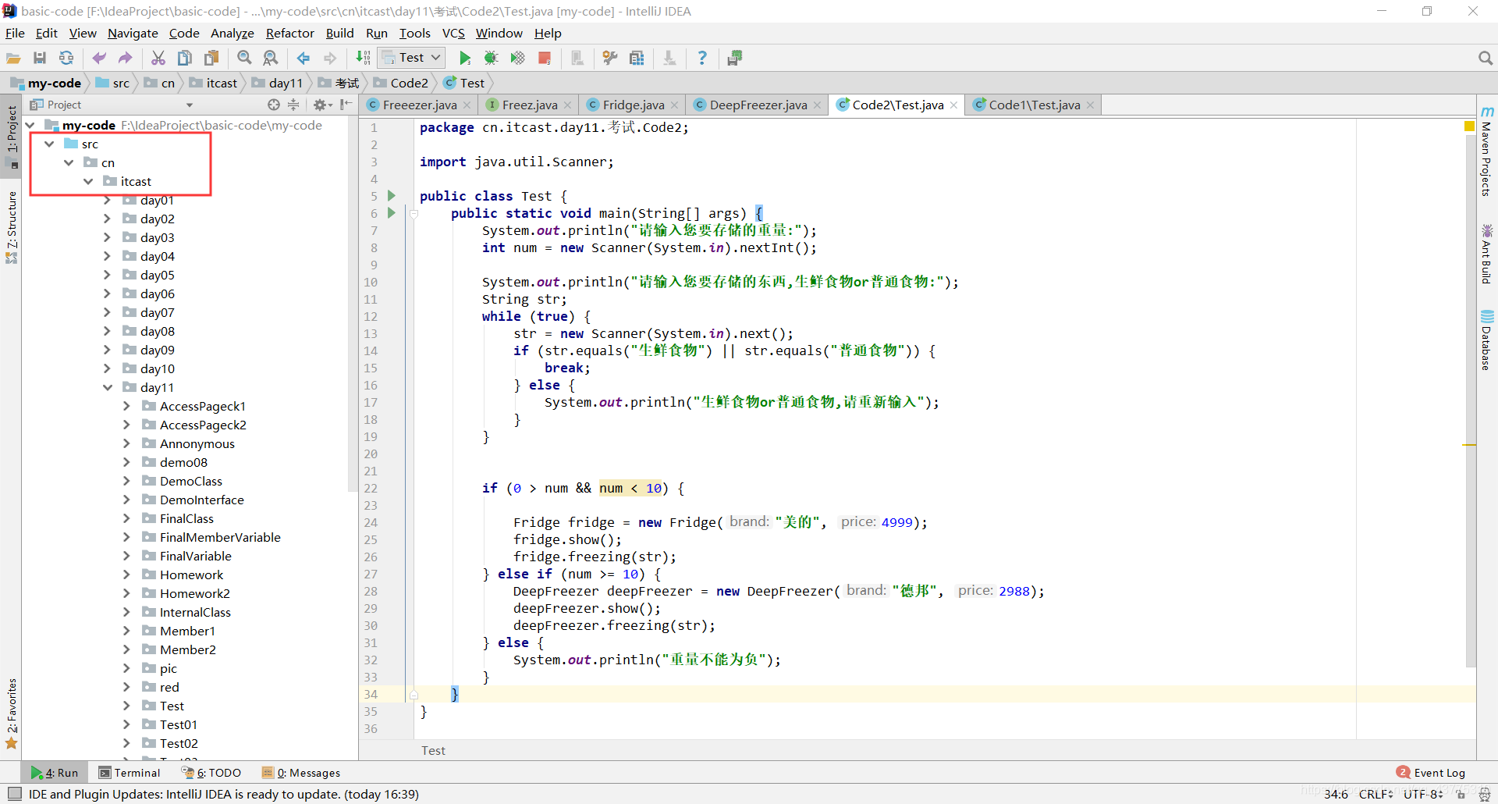1498x804 pixels.
Task: Collapse all in the Project panel
Action: click(x=293, y=105)
